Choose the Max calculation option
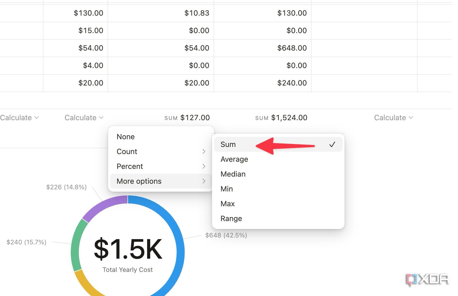 pos(227,204)
